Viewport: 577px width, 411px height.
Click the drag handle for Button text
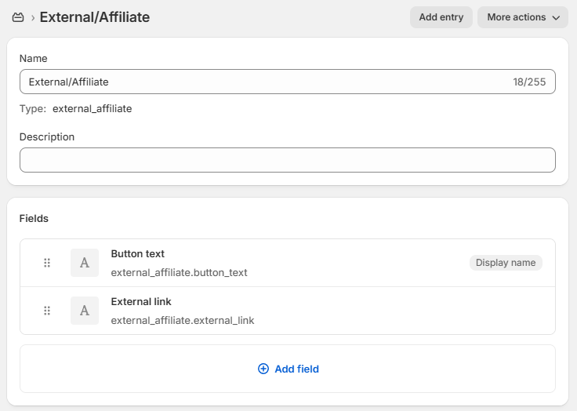click(x=47, y=263)
